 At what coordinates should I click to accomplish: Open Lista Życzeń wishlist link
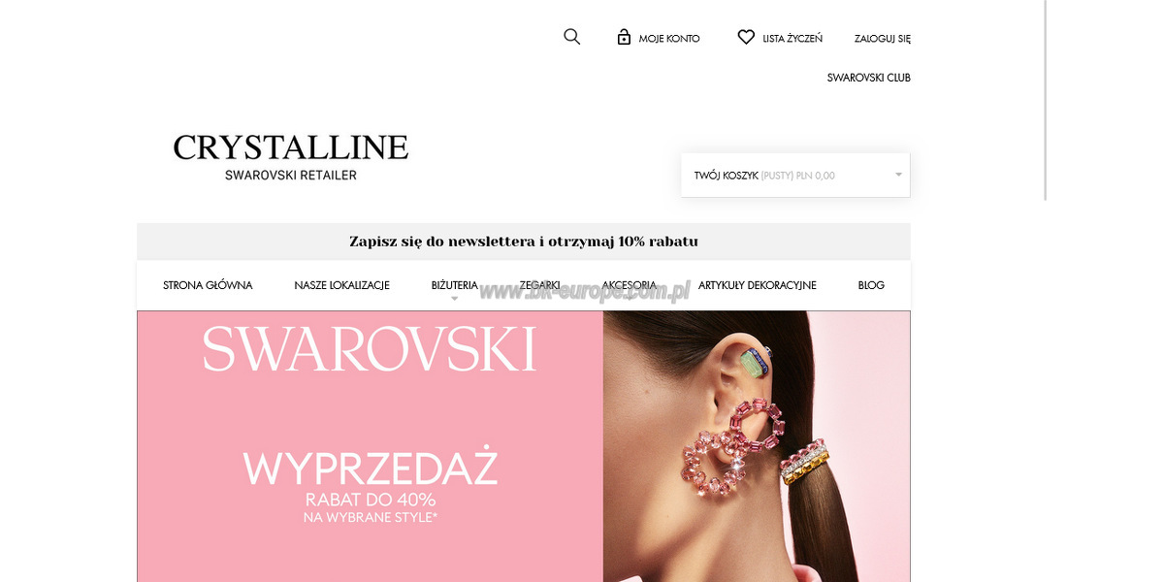[x=792, y=39]
